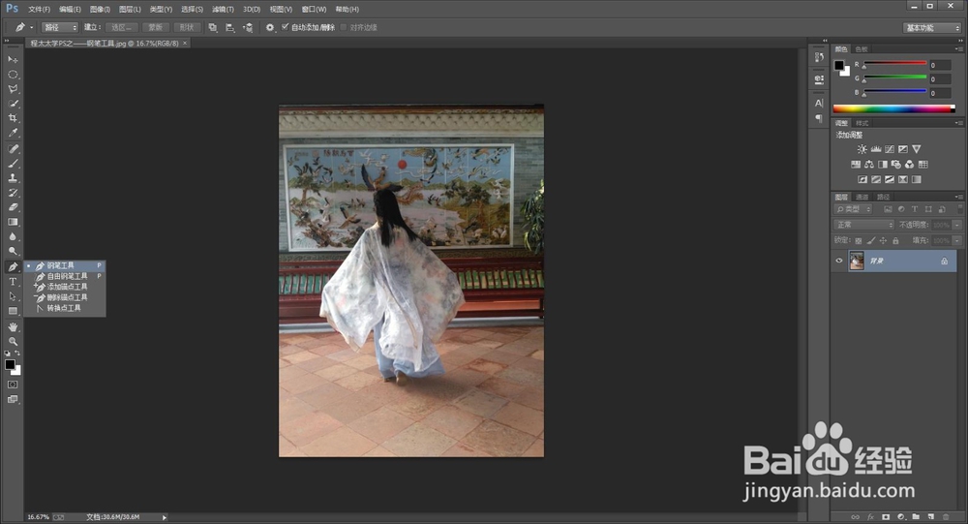Switch to the 通道 tab
Viewport: 968px width, 524px height.
click(862, 198)
